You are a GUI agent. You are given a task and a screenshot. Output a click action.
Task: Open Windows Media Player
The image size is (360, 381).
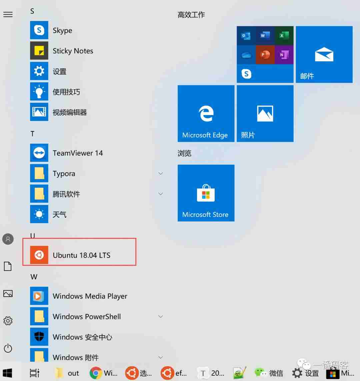tap(90, 296)
